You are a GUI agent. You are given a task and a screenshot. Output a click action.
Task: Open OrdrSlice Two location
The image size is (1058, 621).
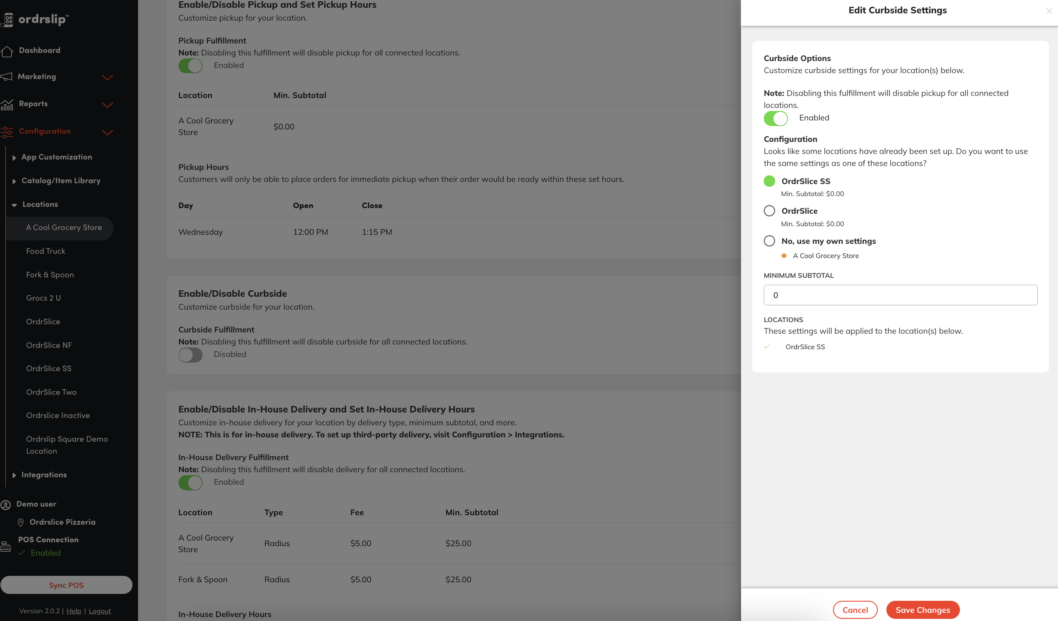coord(51,392)
